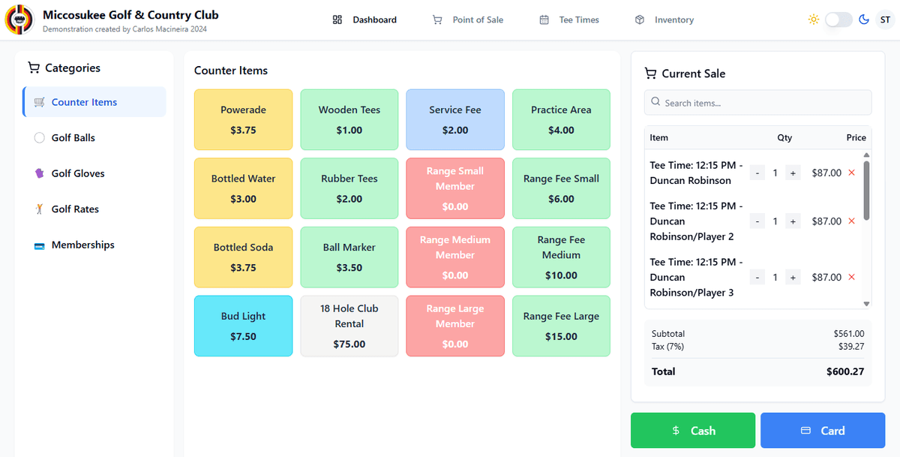
Task: Add the blue Service Fee tile
Action: click(x=455, y=120)
